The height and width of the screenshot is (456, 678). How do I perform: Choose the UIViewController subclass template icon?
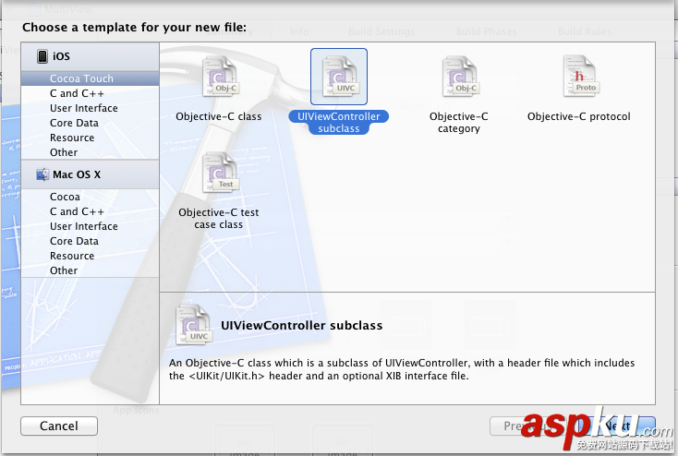click(339, 77)
